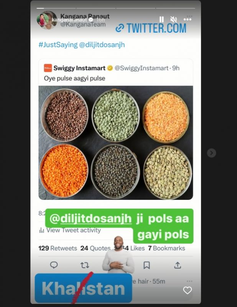Pause the story playback
The height and width of the screenshot is (307, 237).
[161, 20]
